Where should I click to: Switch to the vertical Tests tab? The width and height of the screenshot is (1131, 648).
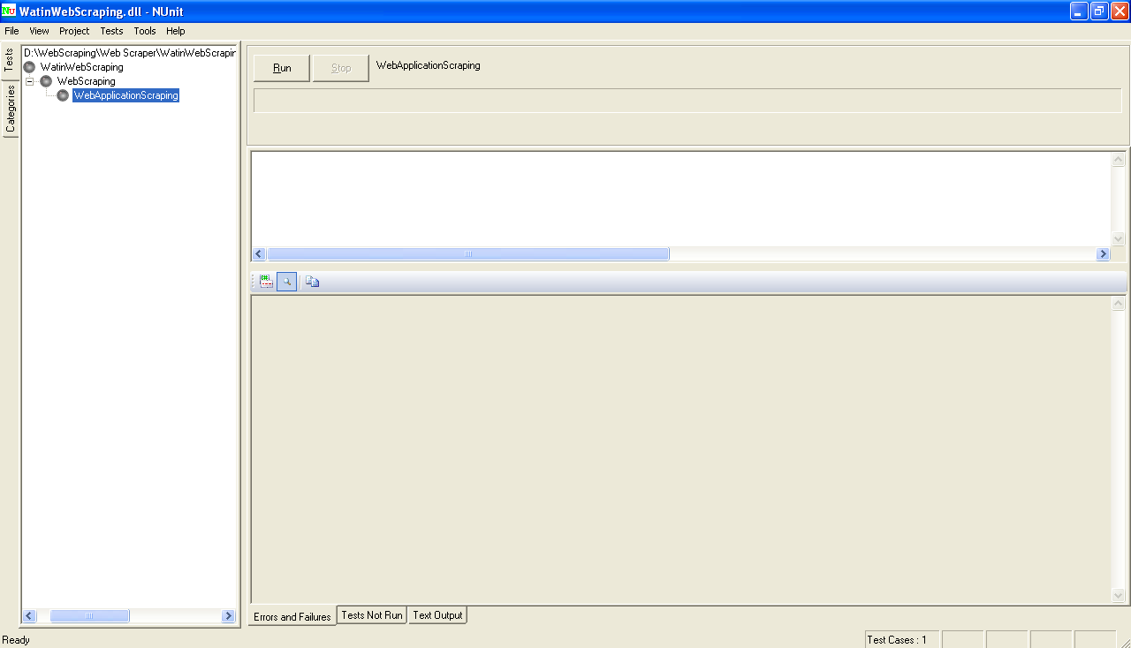[x=10, y=60]
